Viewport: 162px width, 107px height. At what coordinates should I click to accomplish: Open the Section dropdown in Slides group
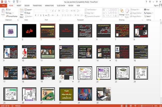coord(28,16)
